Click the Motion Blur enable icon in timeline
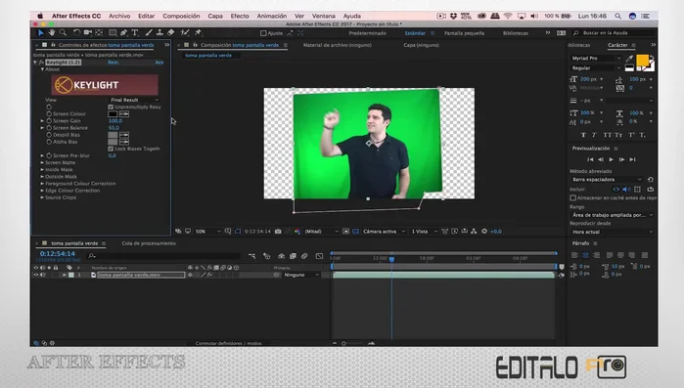This screenshot has height=388, width=684. click(304, 256)
